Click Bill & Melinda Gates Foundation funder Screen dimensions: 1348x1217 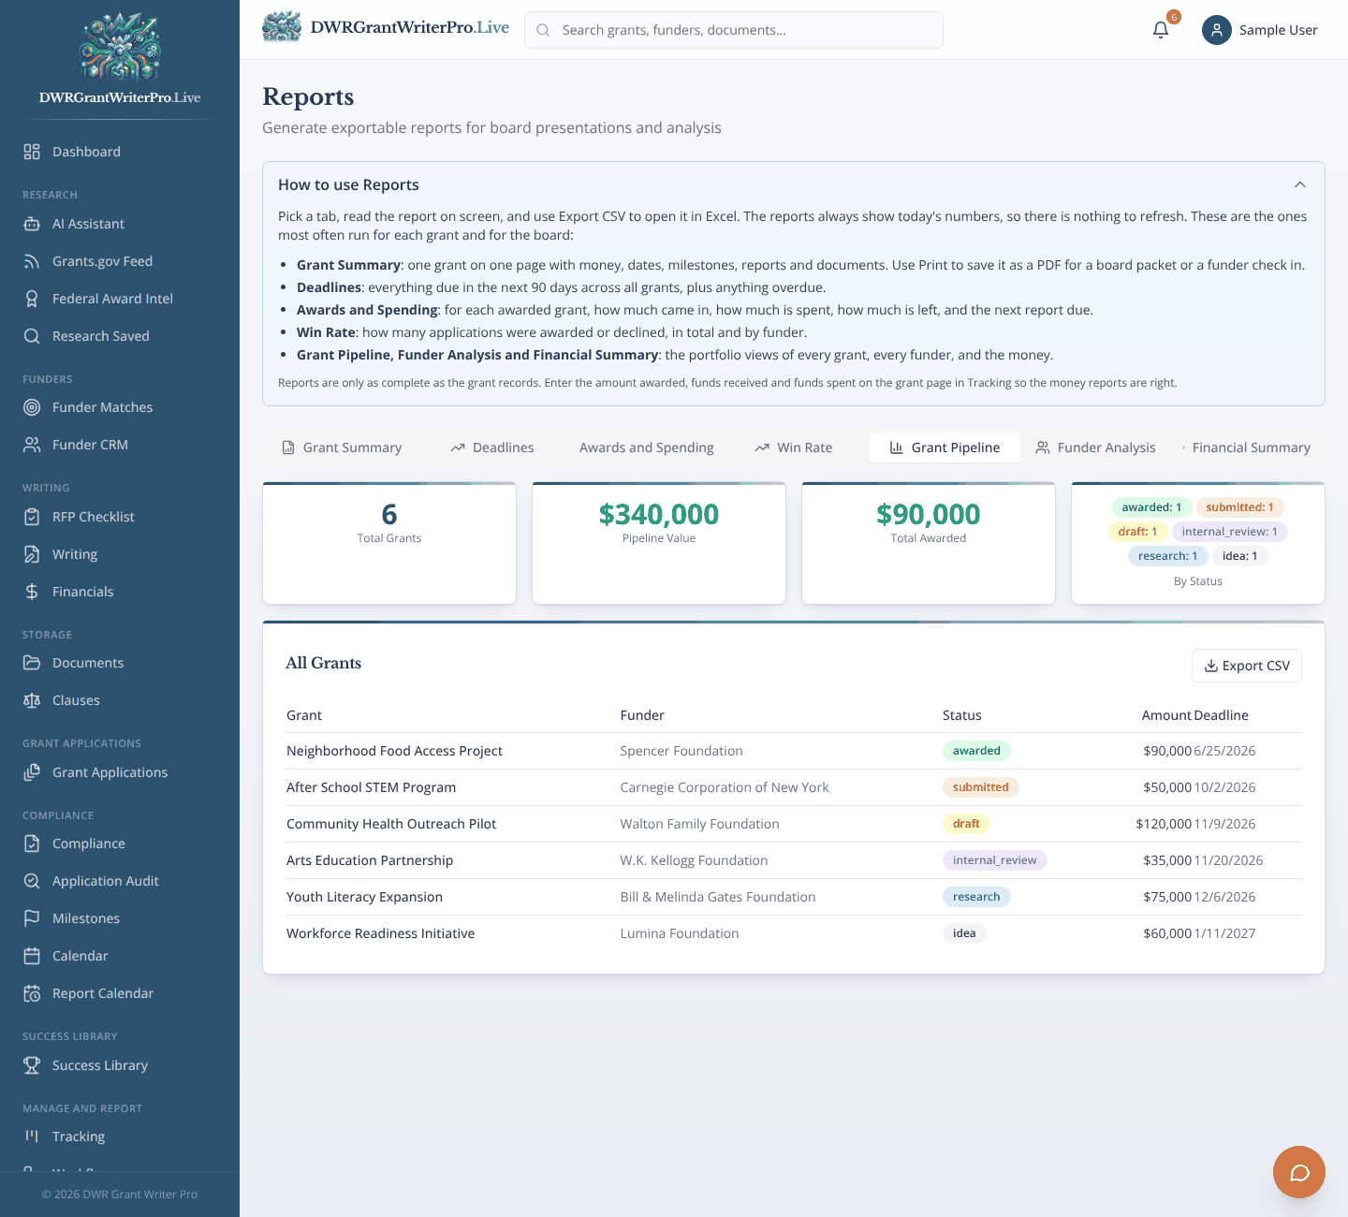(718, 897)
